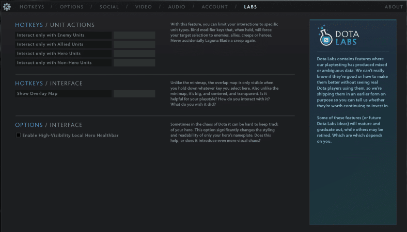Open the Hotkeys tab
The image size is (407, 232).
pyautogui.click(x=32, y=7)
